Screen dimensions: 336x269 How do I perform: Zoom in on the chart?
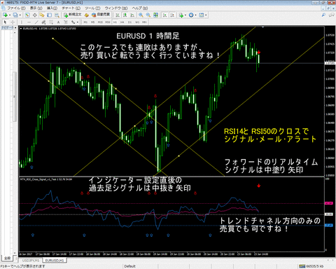click(x=141, y=15)
